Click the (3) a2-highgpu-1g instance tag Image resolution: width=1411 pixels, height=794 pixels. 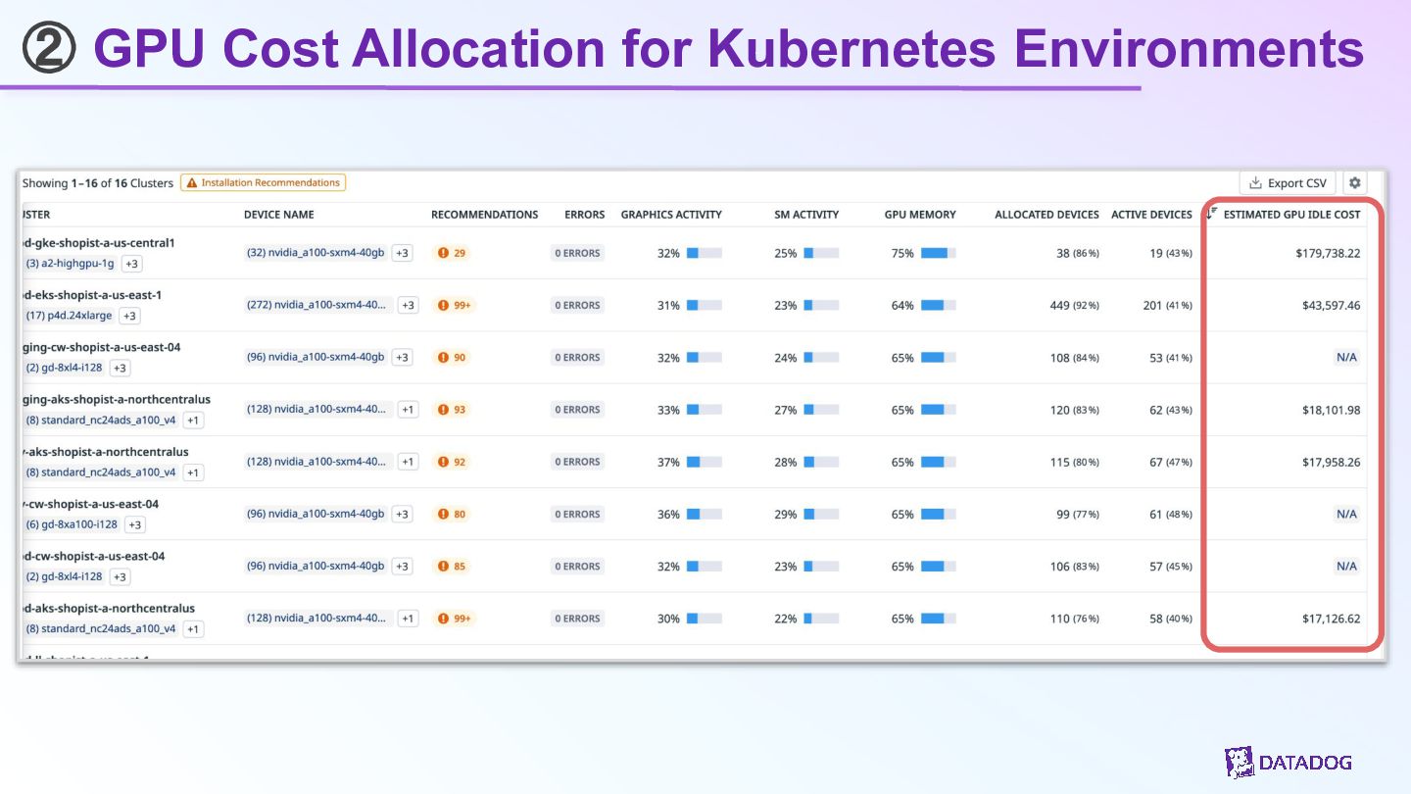coord(71,264)
